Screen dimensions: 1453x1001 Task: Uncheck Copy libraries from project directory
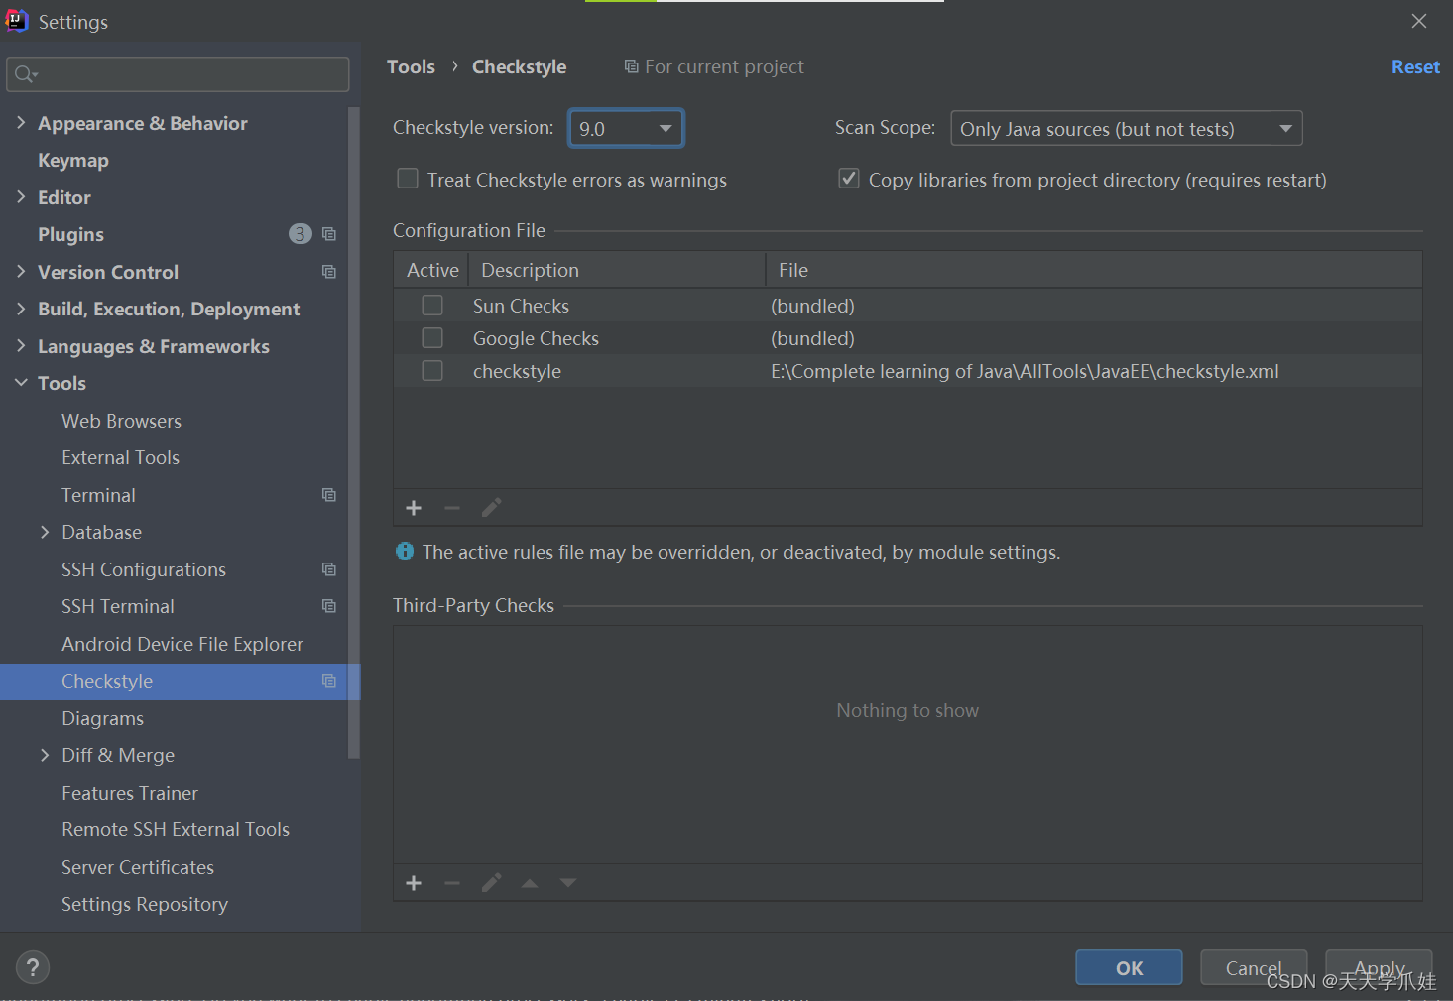(x=849, y=179)
